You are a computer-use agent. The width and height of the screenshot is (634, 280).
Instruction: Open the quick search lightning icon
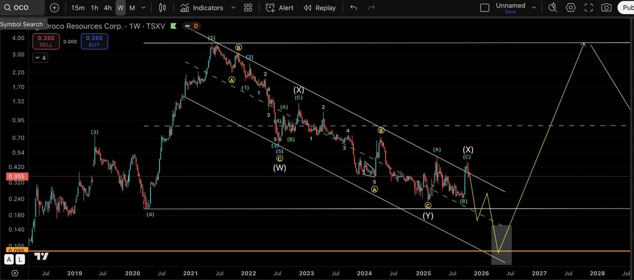tap(553, 8)
